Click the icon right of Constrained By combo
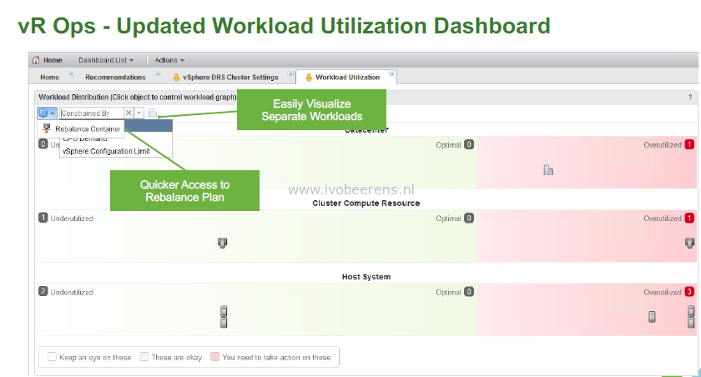 [x=152, y=113]
